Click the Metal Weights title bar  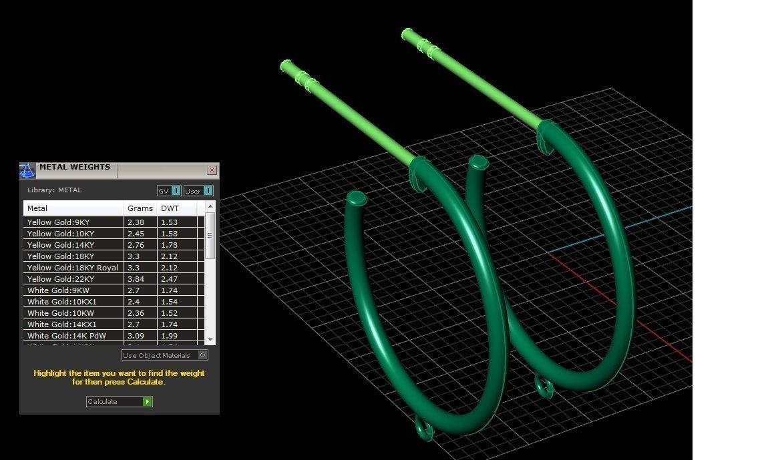pyautogui.click(x=120, y=170)
